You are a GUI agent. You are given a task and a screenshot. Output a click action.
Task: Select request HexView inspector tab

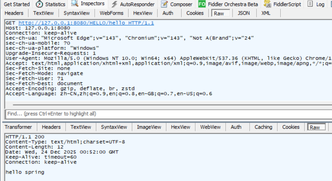(143, 13)
